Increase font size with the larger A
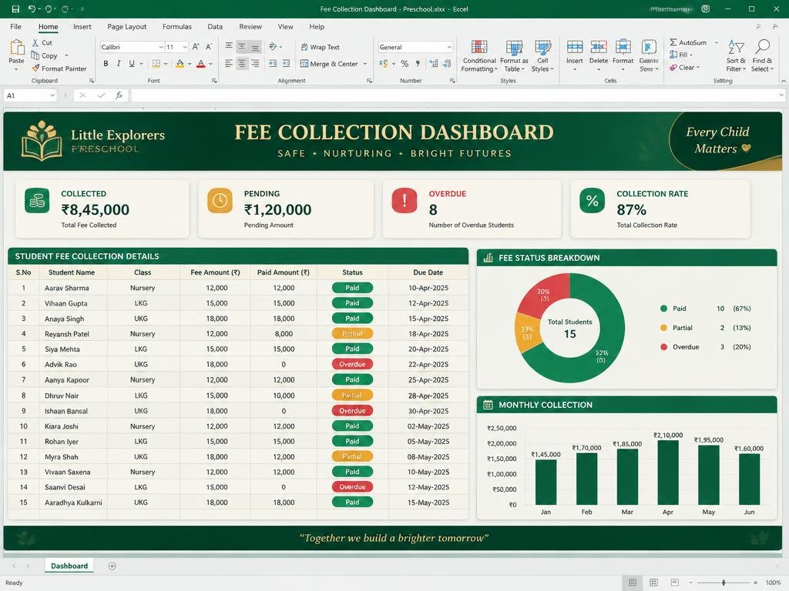Viewport: 789px width, 591px height. click(196, 47)
